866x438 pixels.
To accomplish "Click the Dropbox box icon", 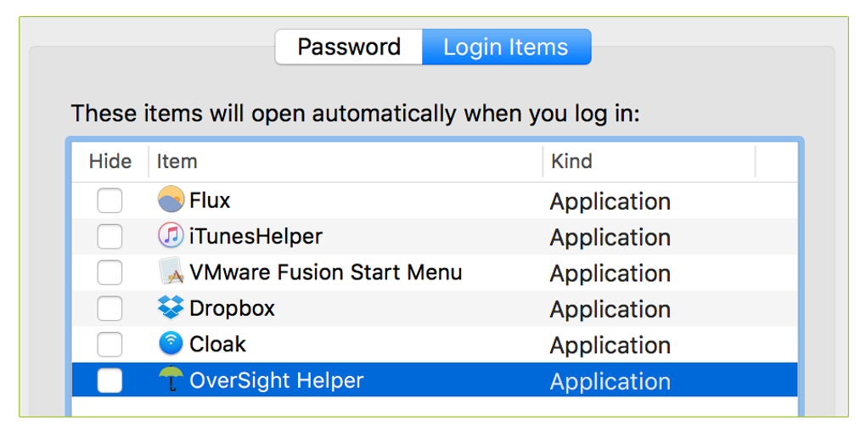I will 171,308.
